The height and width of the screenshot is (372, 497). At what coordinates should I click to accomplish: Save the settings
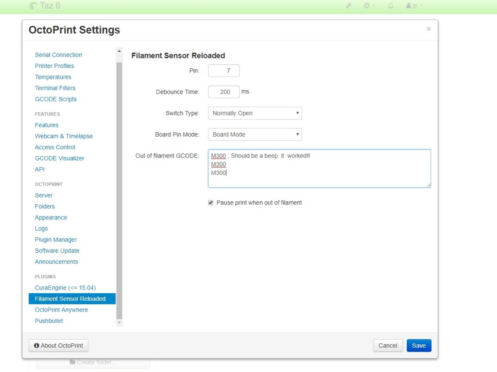419,346
